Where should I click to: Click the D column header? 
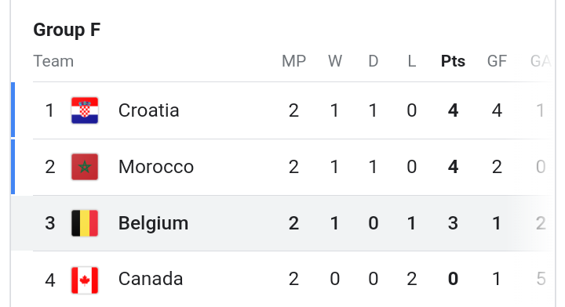pos(374,61)
